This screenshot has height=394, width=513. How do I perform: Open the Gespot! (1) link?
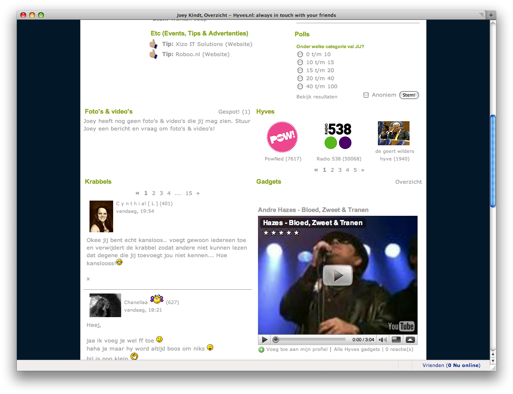coord(234,112)
